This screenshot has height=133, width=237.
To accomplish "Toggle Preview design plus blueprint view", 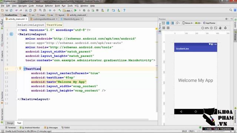I will [x=172, y=23].
